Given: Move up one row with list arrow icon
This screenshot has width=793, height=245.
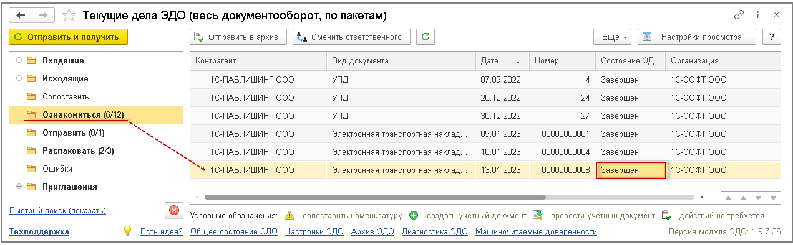Looking at the screenshot, I should tap(743, 197).
